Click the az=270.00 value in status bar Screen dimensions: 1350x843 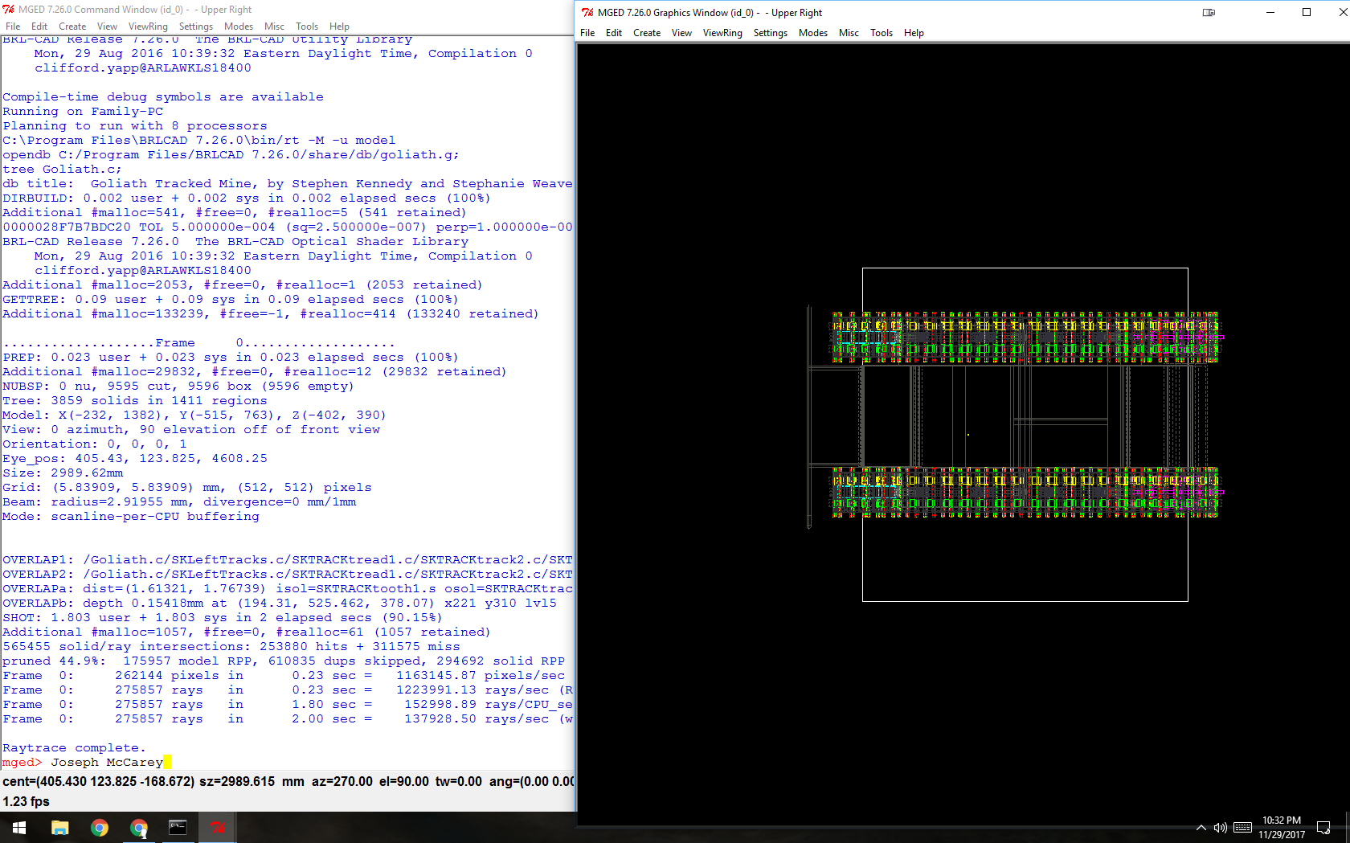(342, 781)
